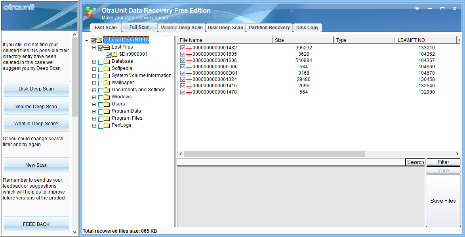Click file icon of 0000000000001606

(x=189, y=60)
